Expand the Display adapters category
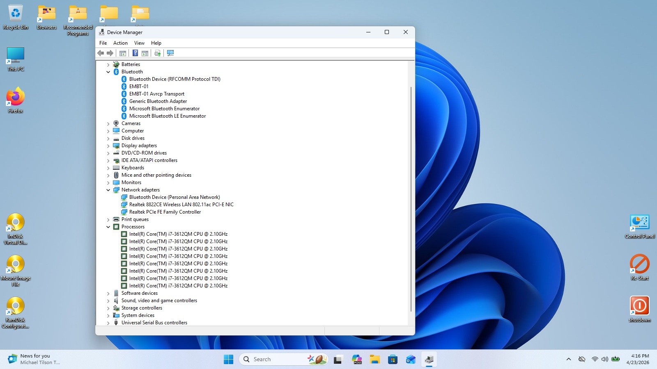The width and height of the screenshot is (657, 369). (108, 146)
